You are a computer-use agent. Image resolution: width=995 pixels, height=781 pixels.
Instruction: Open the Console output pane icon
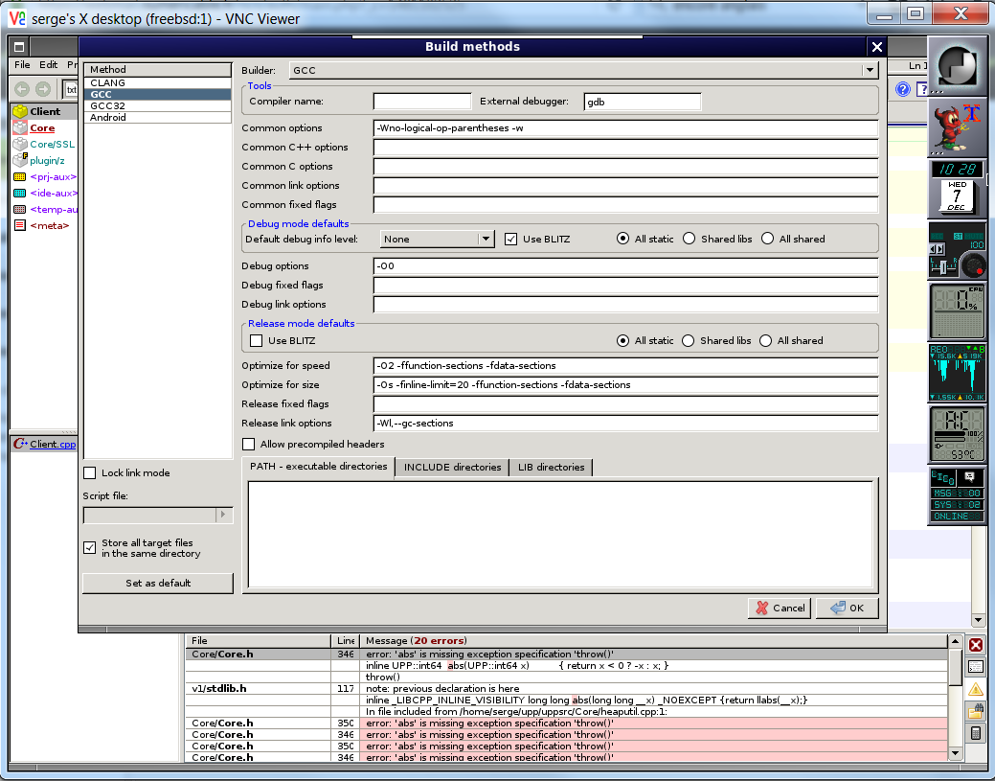click(976, 667)
